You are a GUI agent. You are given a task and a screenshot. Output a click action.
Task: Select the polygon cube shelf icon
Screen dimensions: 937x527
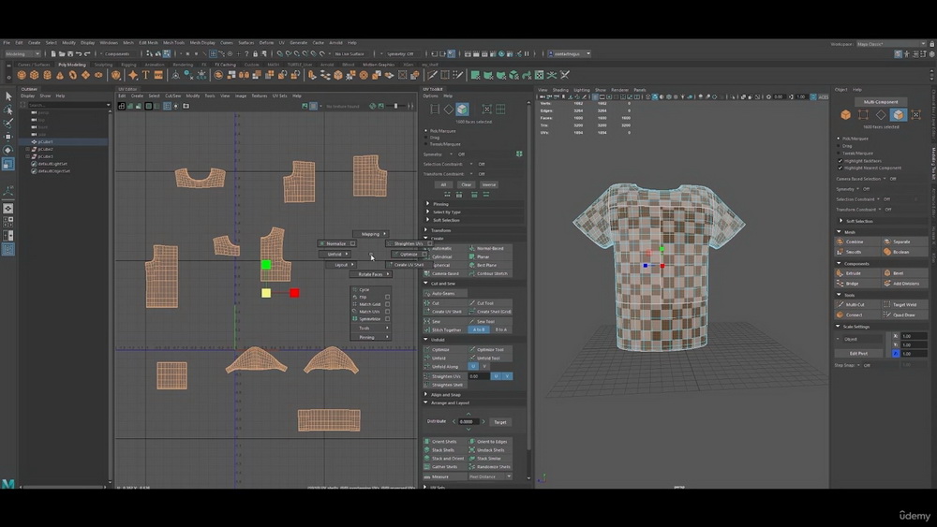34,75
